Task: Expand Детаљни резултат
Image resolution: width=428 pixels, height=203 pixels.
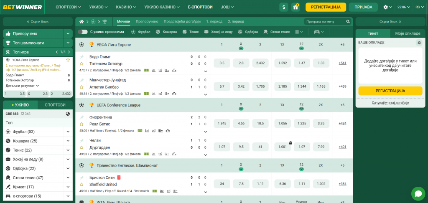Action: coord(23,86)
